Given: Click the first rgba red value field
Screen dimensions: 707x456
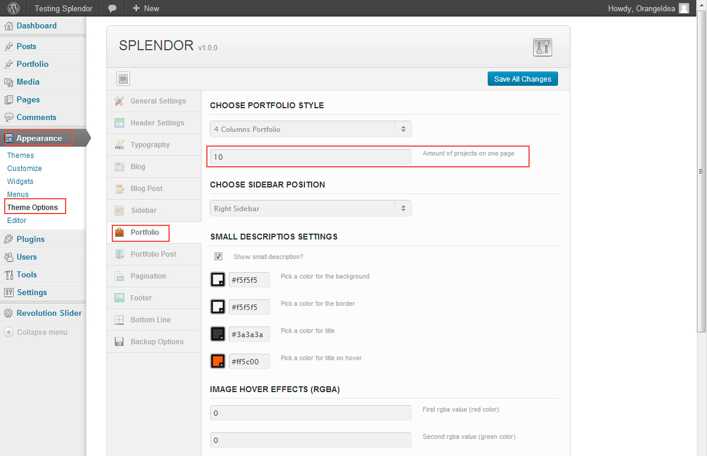Looking at the screenshot, I should point(311,413).
